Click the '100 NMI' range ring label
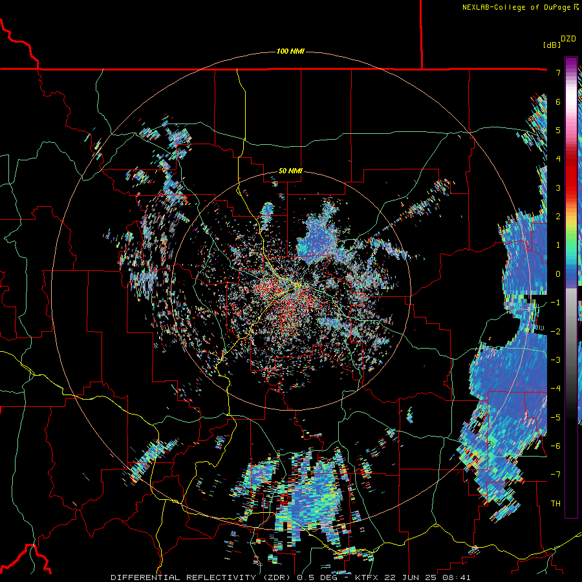Image resolution: width=582 pixels, height=582 pixels. pyautogui.click(x=290, y=51)
